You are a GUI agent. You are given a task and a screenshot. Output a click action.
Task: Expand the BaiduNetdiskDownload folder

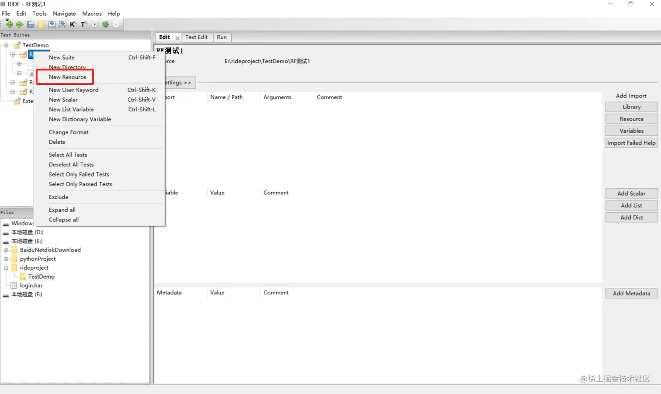(x=6, y=250)
